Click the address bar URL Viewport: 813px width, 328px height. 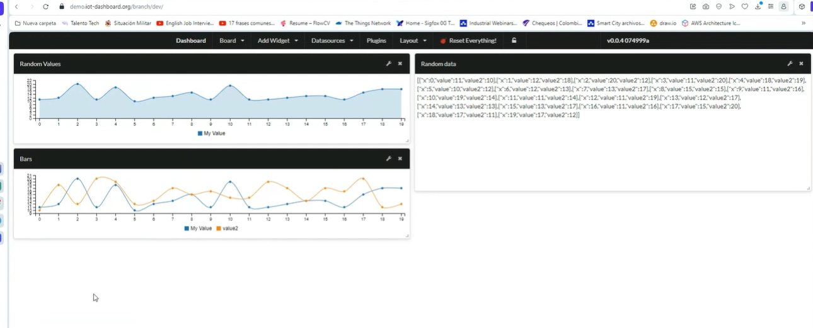[117, 6]
